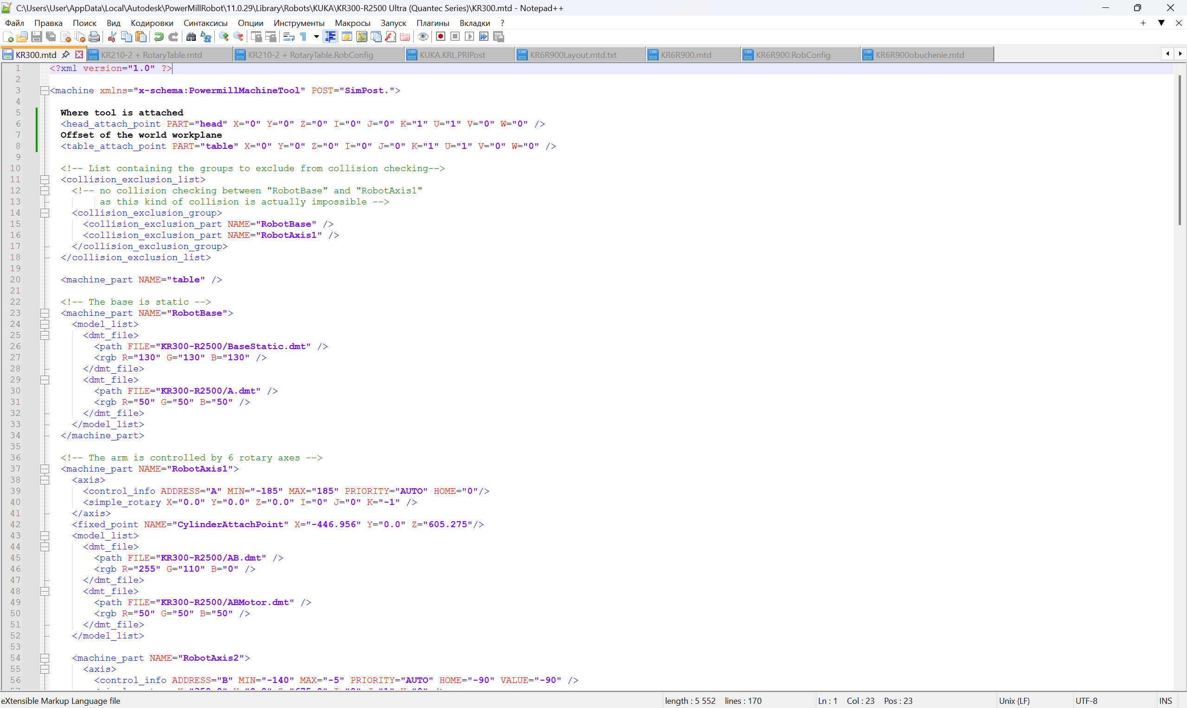Toggle the monitoring eye icon
Image resolution: width=1187 pixels, height=708 pixels.
[x=423, y=37]
